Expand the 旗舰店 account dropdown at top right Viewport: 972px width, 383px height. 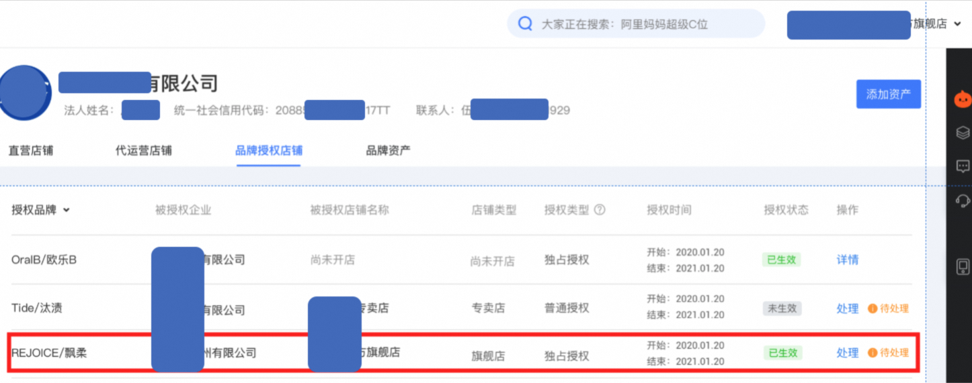tap(957, 24)
